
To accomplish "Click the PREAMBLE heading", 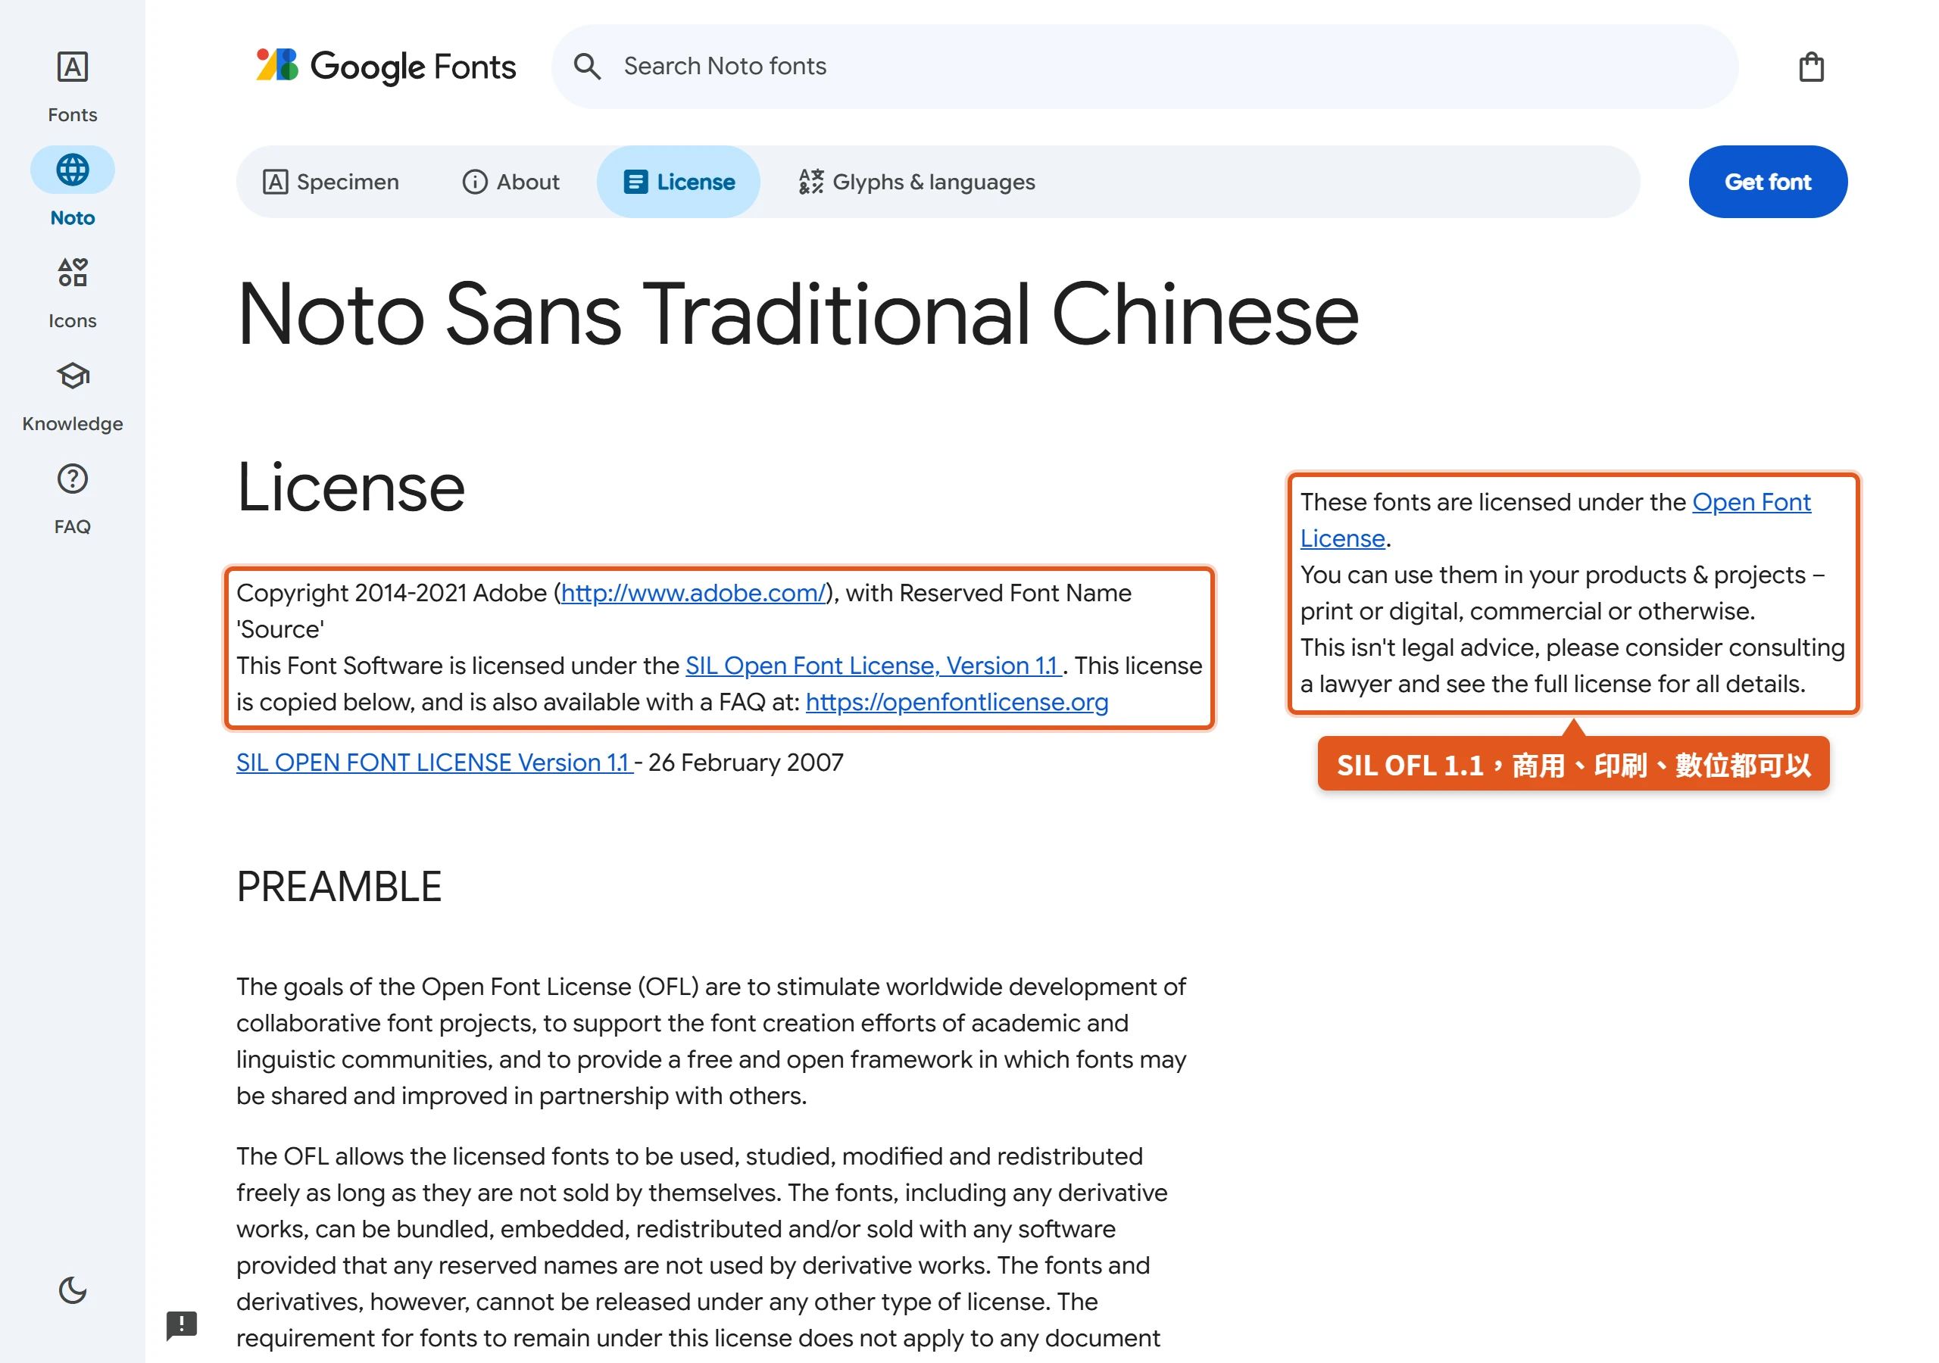I will tap(339, 887).
